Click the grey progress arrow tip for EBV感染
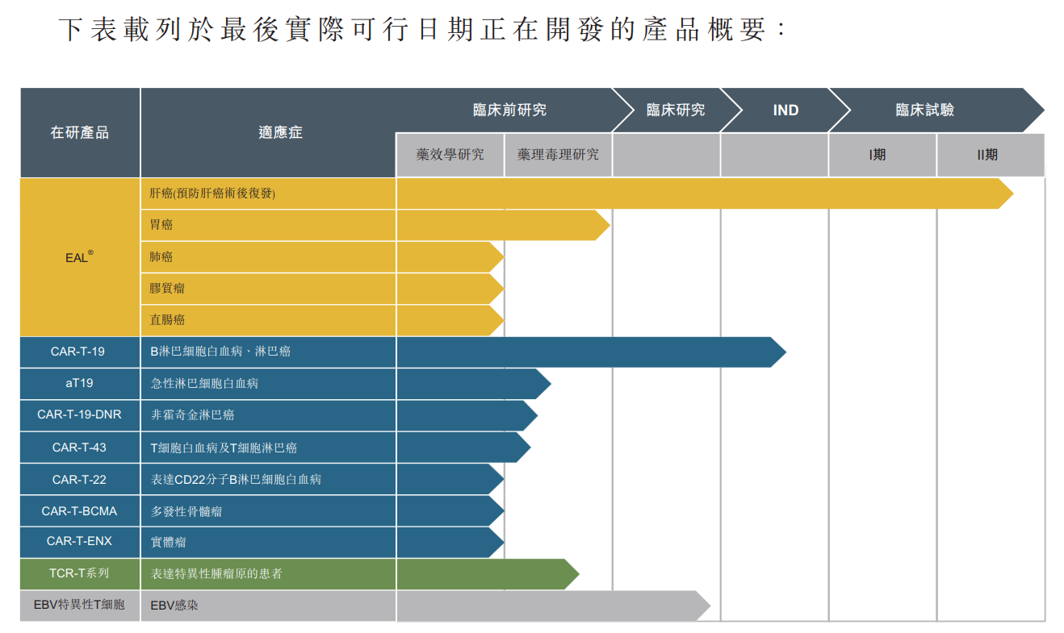 coord(702,606)
